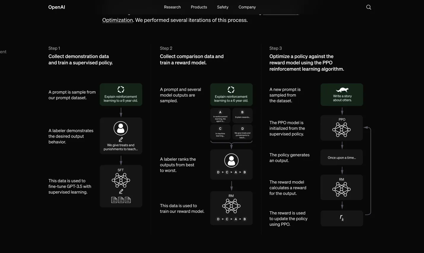Click the pencil icon under the SFT network

tap(121, 191)
